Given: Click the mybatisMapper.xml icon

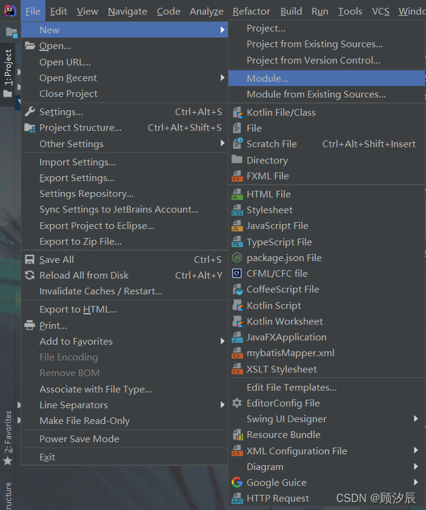Looking at the screenshot, I should [238, 353].
